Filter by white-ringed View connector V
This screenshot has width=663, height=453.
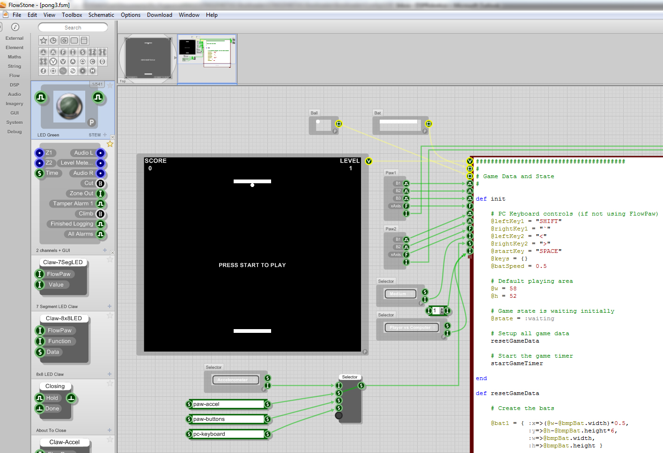tap(53, 61)
